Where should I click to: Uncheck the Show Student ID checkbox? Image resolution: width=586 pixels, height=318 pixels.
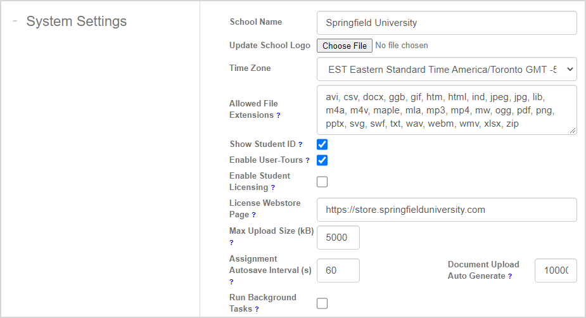pos(322,144)
